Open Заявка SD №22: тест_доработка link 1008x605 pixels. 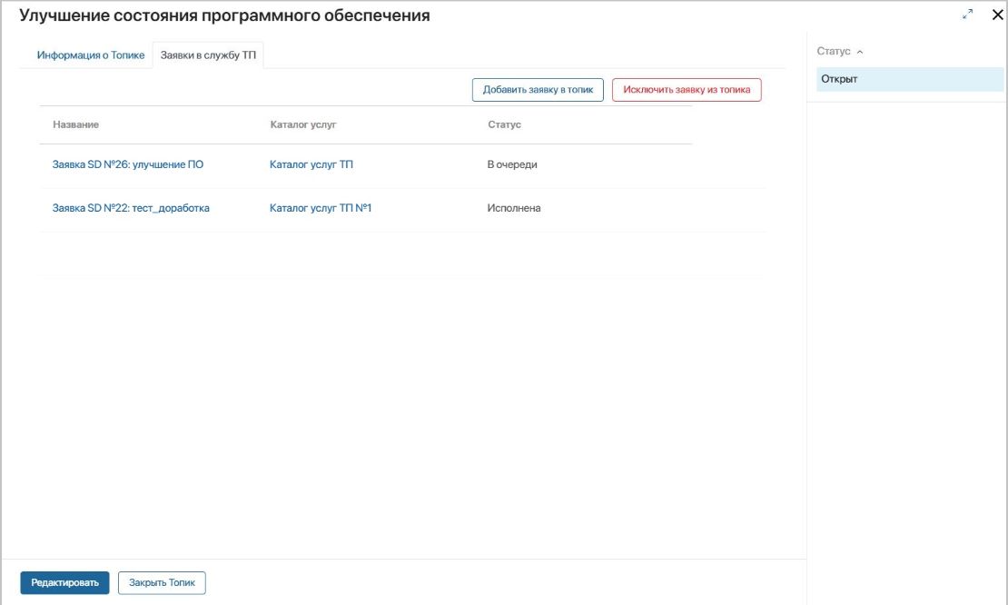(131, 208)
